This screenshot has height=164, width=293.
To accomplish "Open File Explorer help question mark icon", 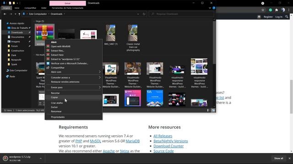I will click(214, 8).
